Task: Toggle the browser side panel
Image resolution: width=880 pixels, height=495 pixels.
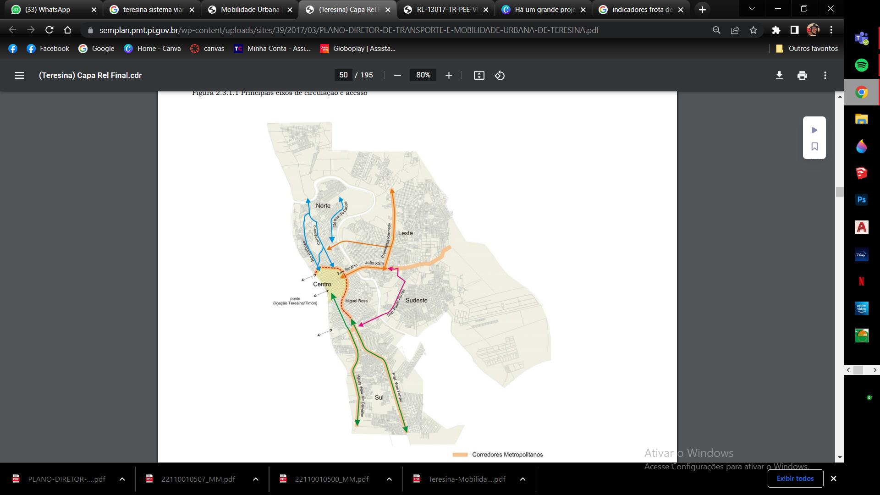Action: pos(794,30)
